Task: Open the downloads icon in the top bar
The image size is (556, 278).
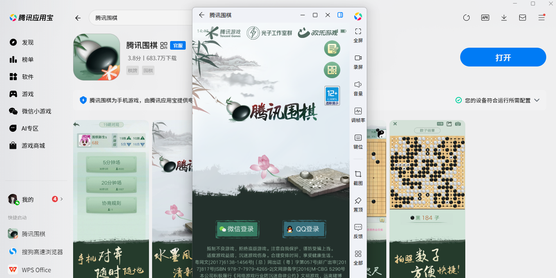Action: (504, 18)
